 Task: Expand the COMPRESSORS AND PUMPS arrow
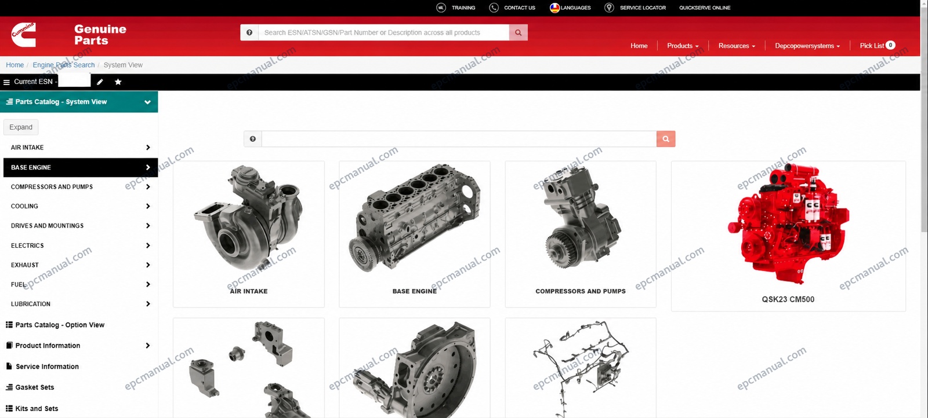[148, 187]
